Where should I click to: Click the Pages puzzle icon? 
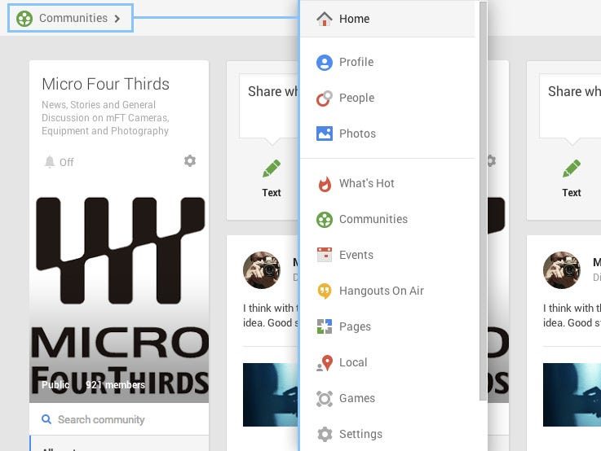click(325, 326)
